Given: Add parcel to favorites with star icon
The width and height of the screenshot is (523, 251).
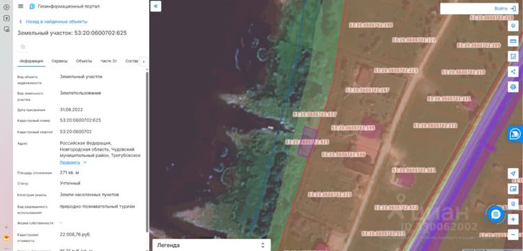Looking at the screenshot, I should (x=23, y=47).
